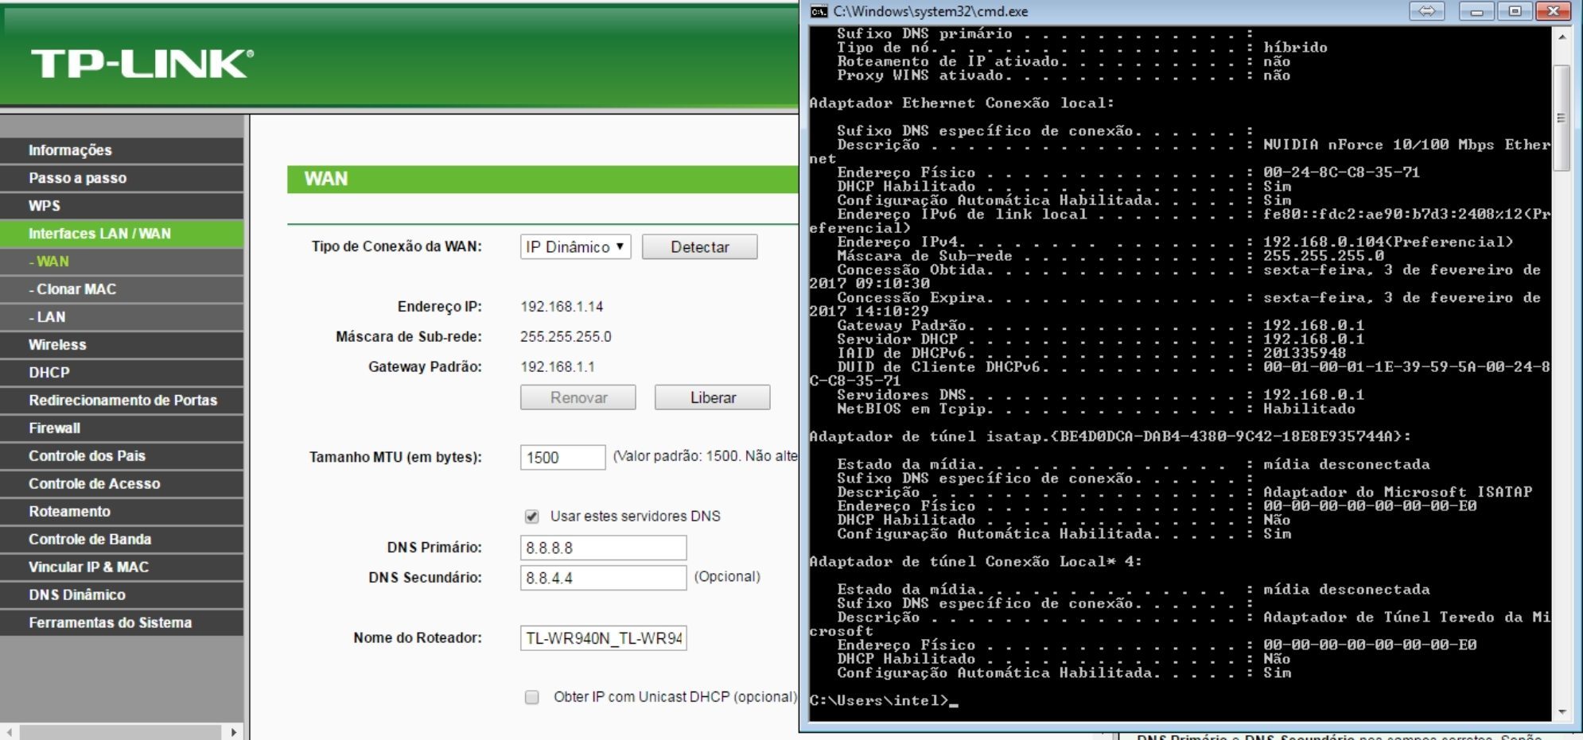Open DHCP menu item
1583x740 pixels.
[122, 373]
